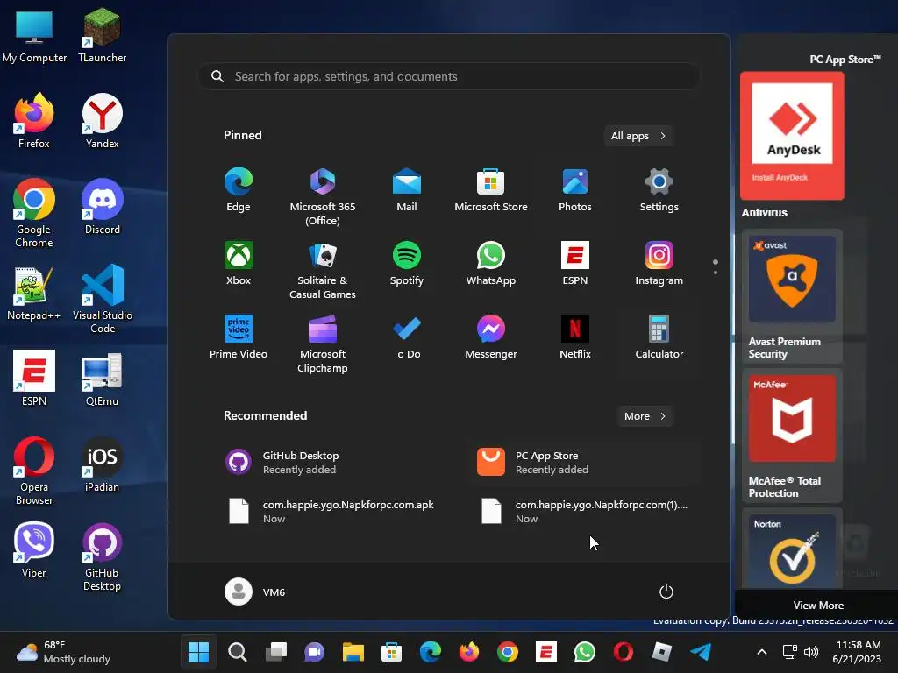Select the Yandex desktop shortcut

(x=102, y=121)
